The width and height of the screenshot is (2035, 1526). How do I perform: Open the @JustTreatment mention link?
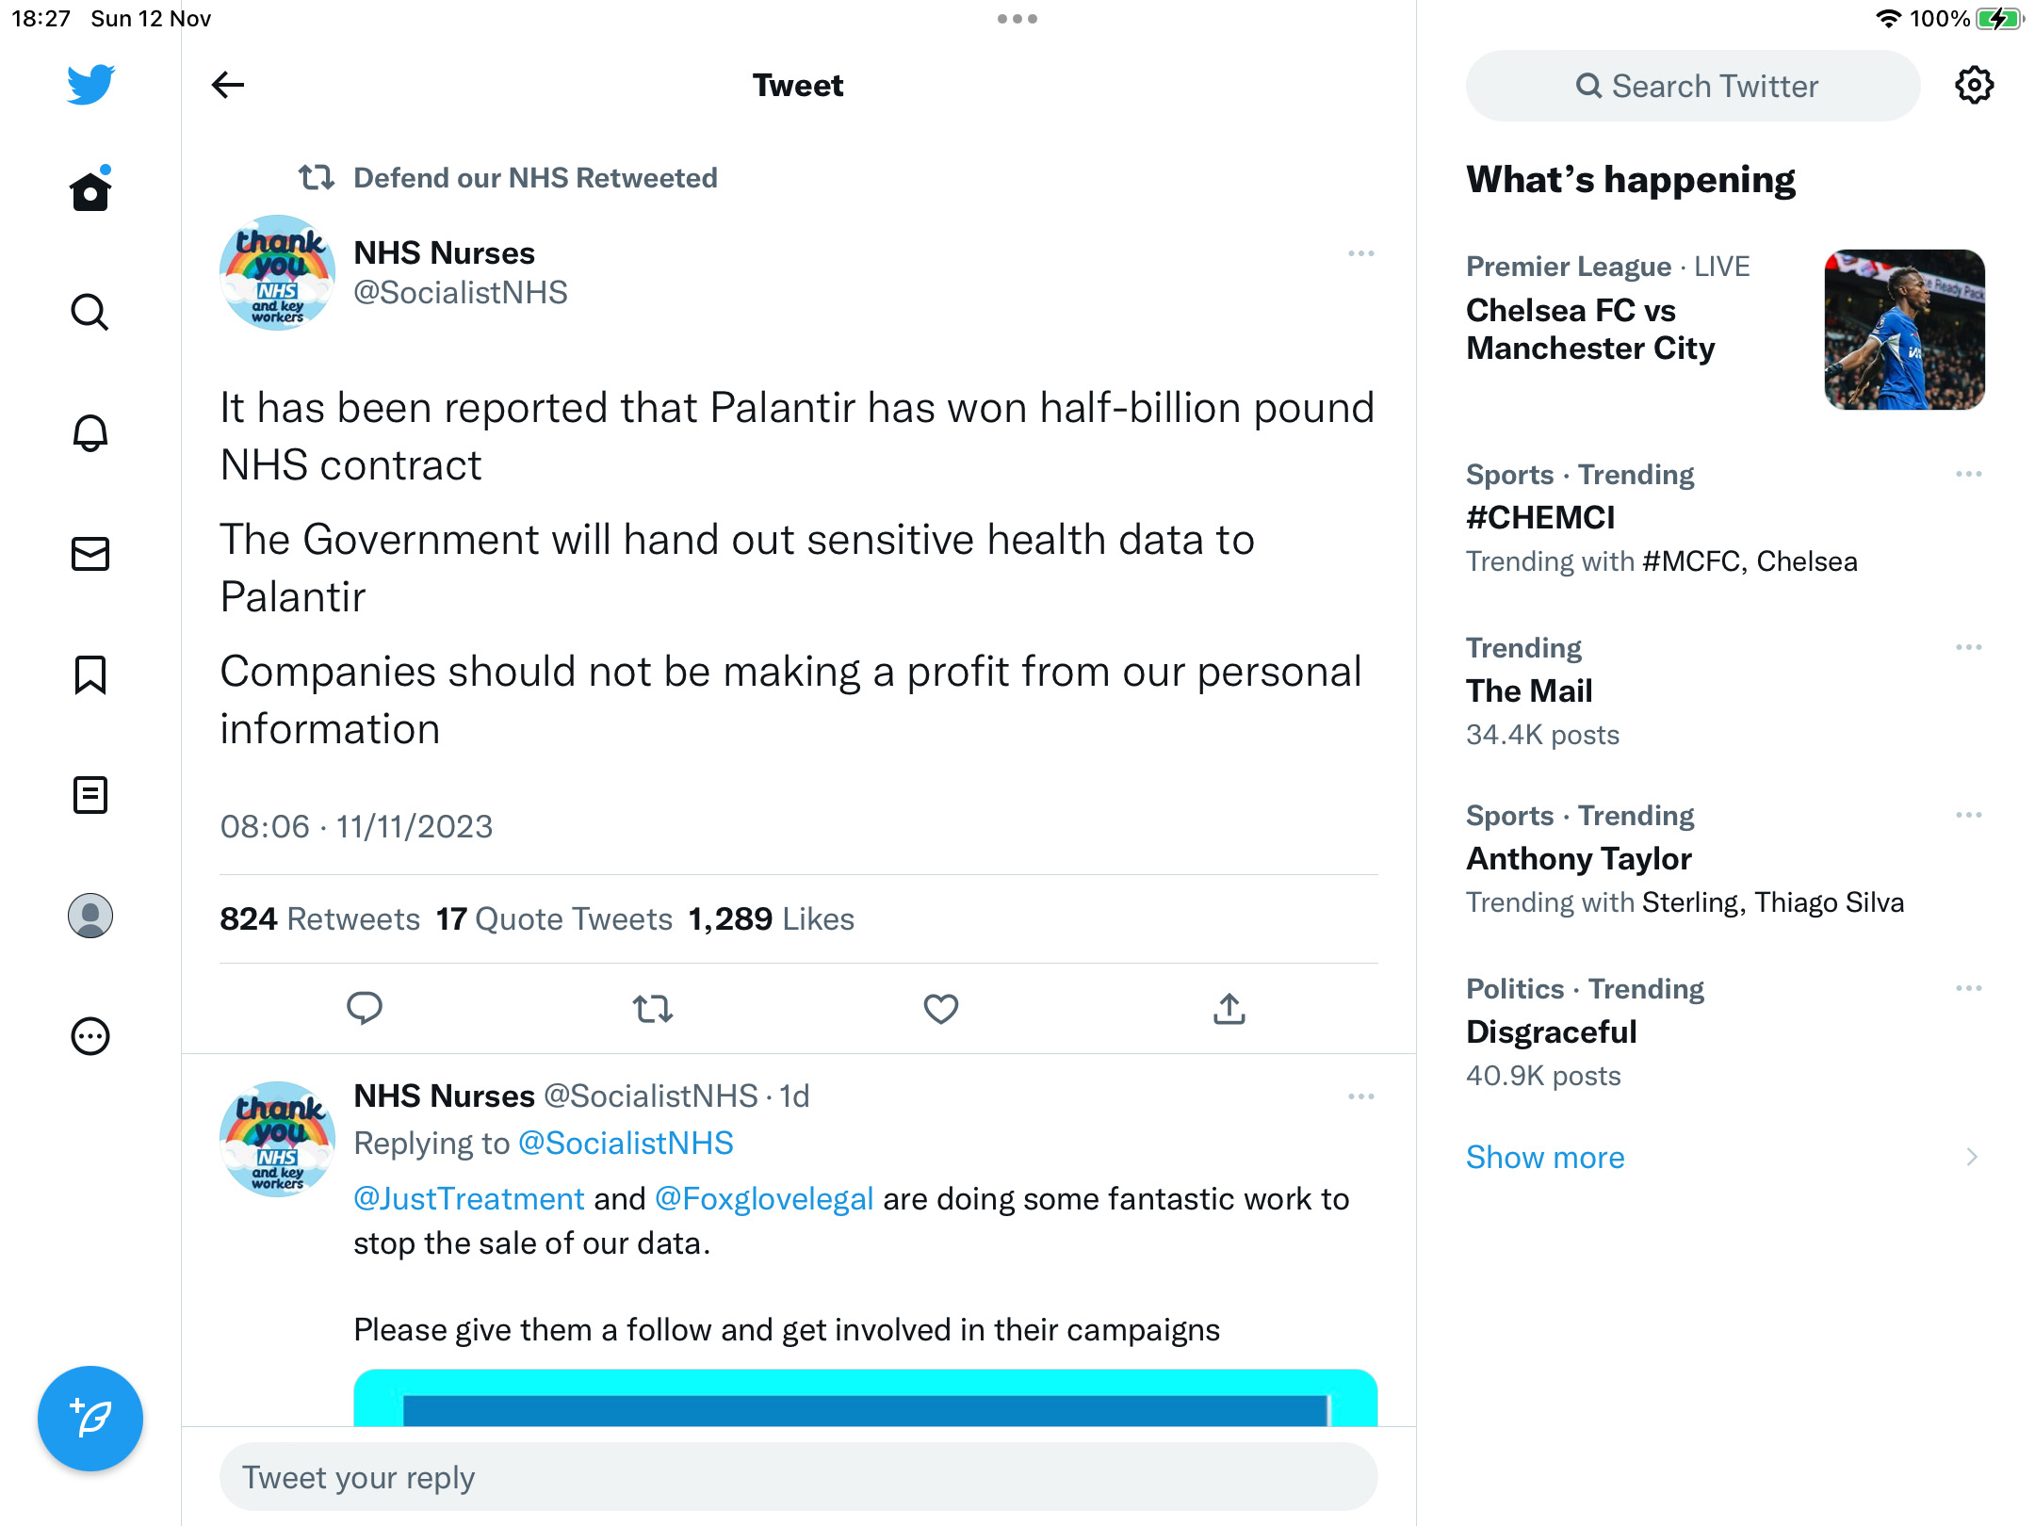(x=468, y=1198)
